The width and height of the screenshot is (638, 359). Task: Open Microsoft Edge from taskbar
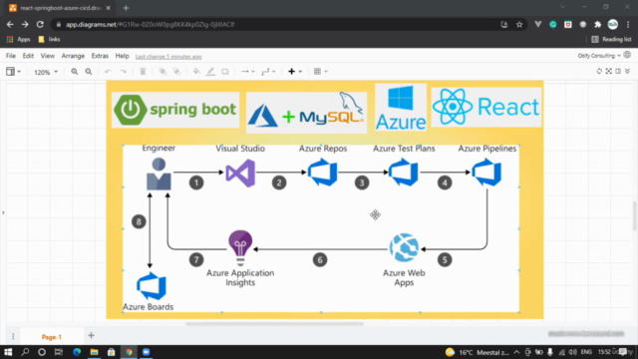tap(77, 352)
